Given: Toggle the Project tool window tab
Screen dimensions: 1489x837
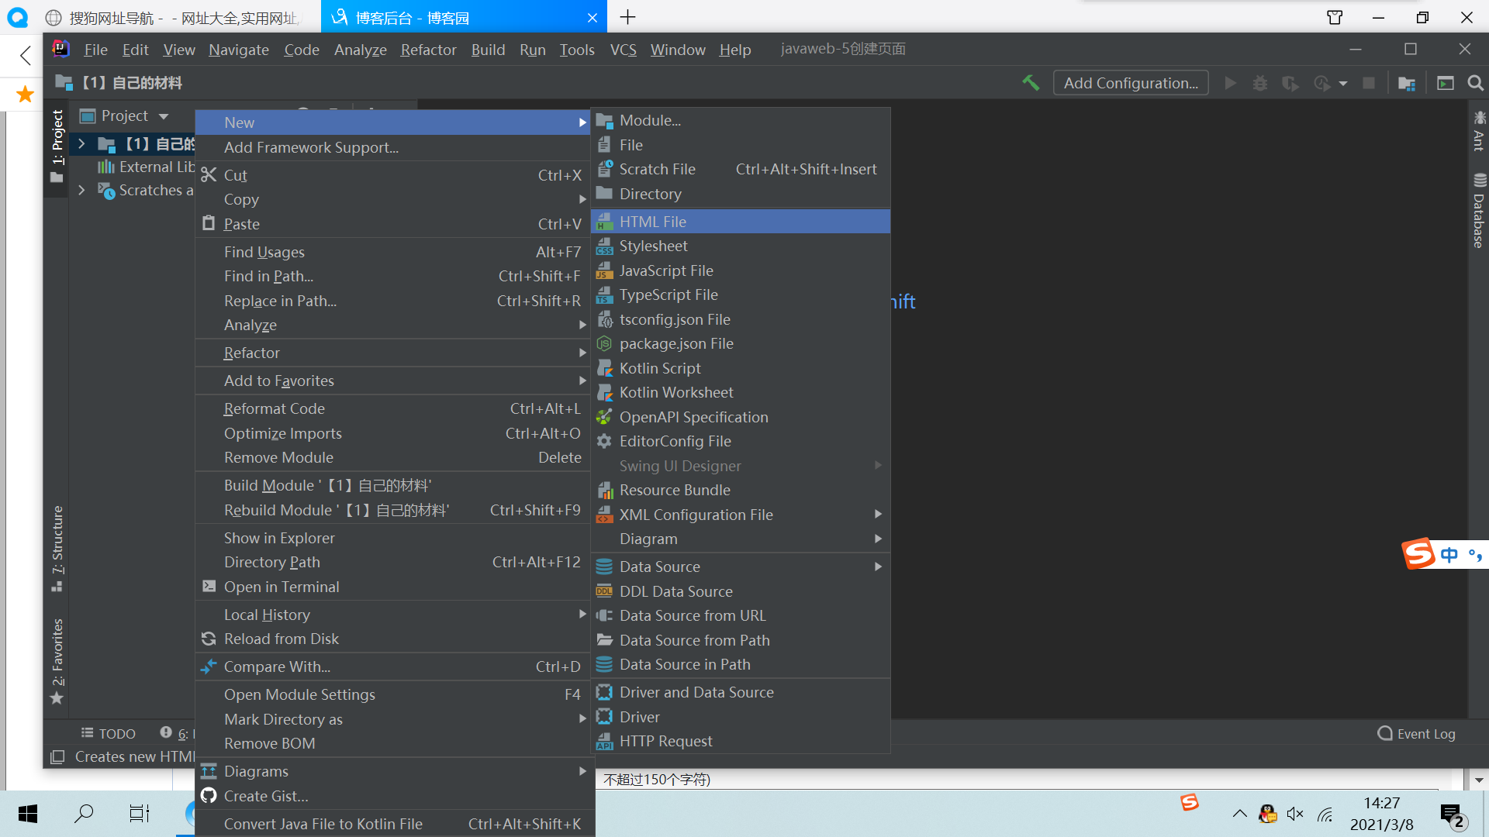Looking at the screenshot, I should tap(57, 138).
